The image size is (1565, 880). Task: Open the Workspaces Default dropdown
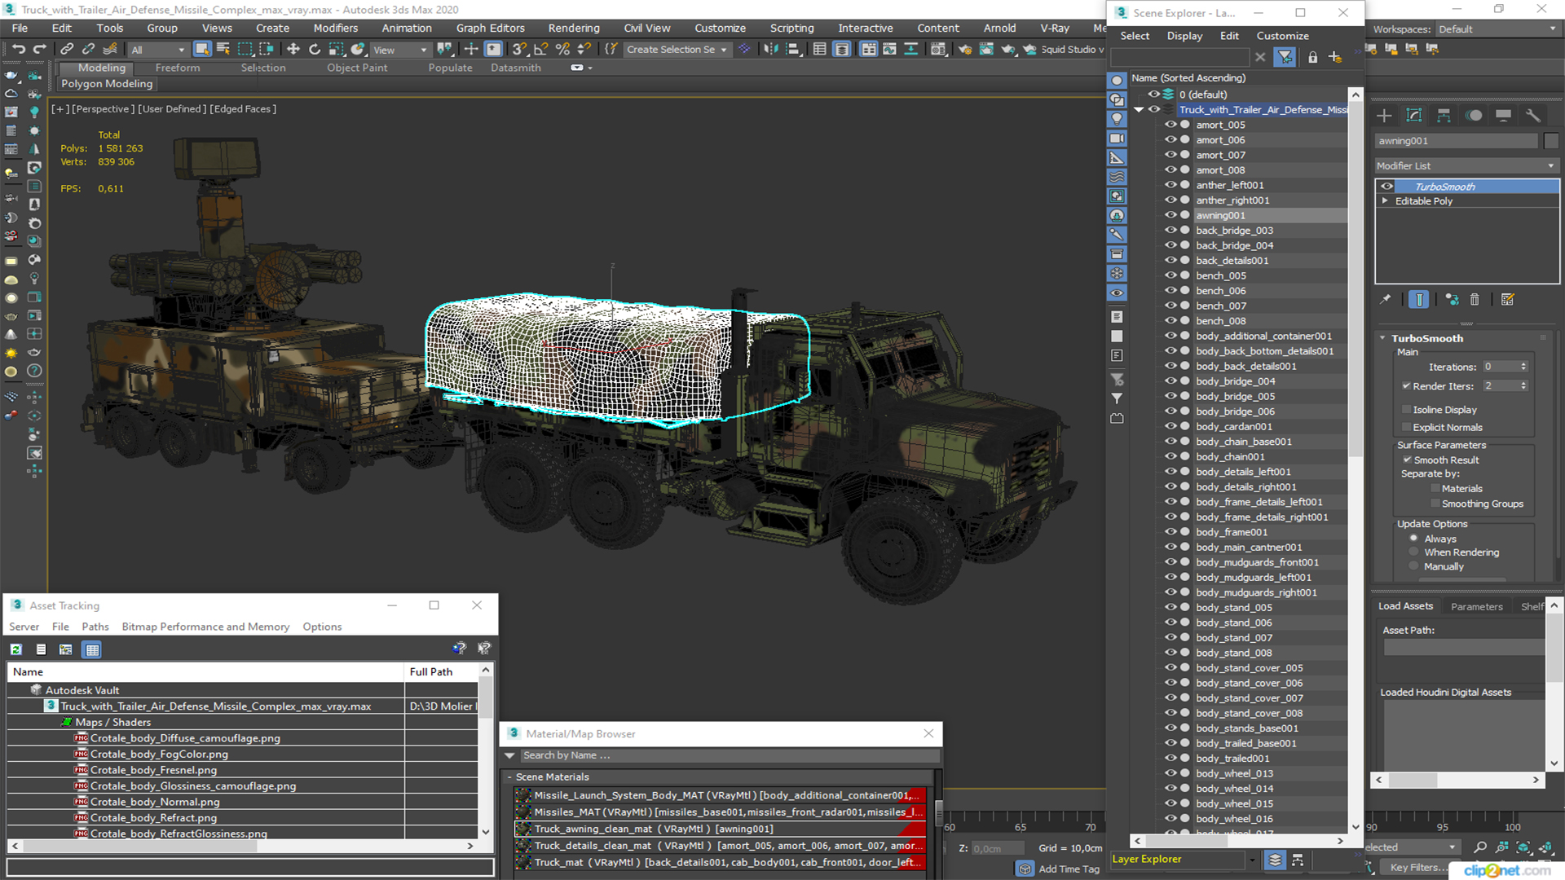[x=1497, y=29]
